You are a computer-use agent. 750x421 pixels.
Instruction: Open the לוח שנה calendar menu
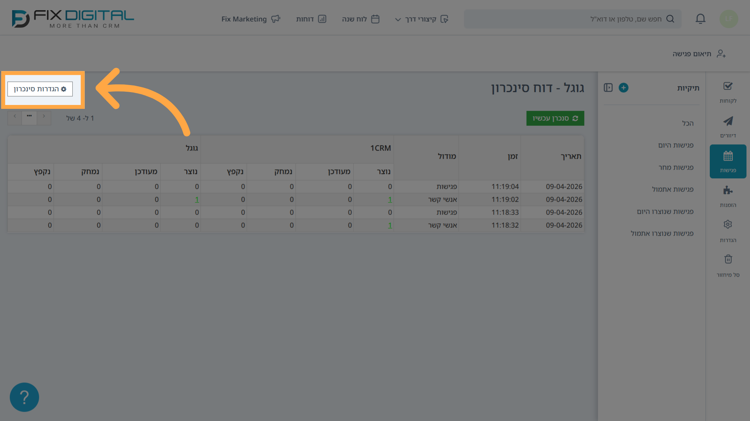pos(361,19)
